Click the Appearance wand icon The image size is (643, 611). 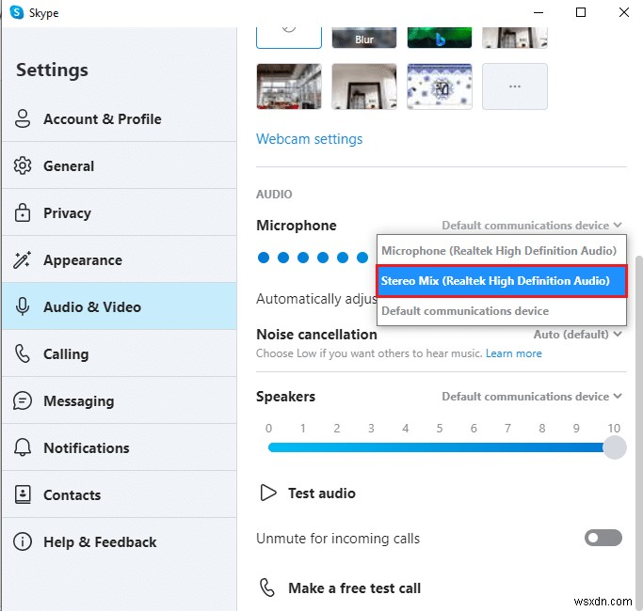click(23, 260)
